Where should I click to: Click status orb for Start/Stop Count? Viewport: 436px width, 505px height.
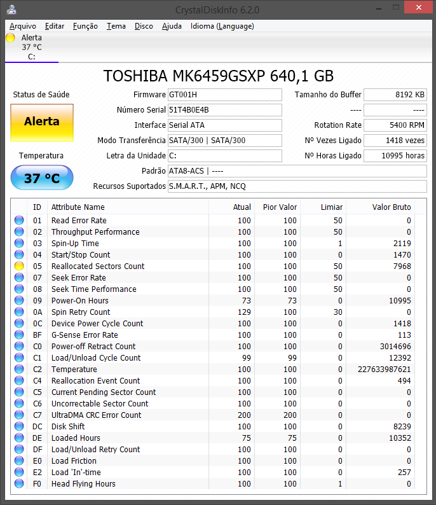coord(19,255)
